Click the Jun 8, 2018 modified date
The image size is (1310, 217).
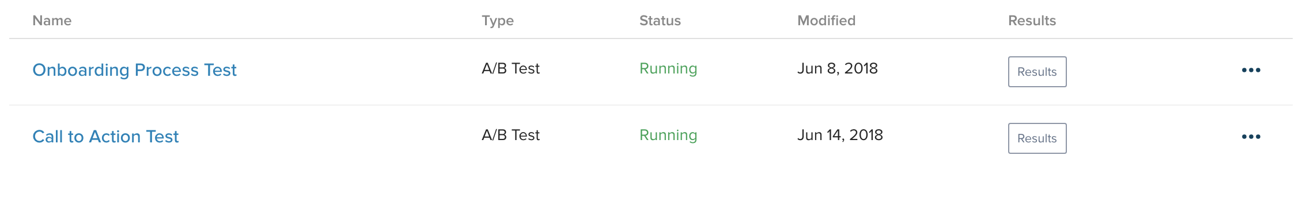[x=838, y=69]
